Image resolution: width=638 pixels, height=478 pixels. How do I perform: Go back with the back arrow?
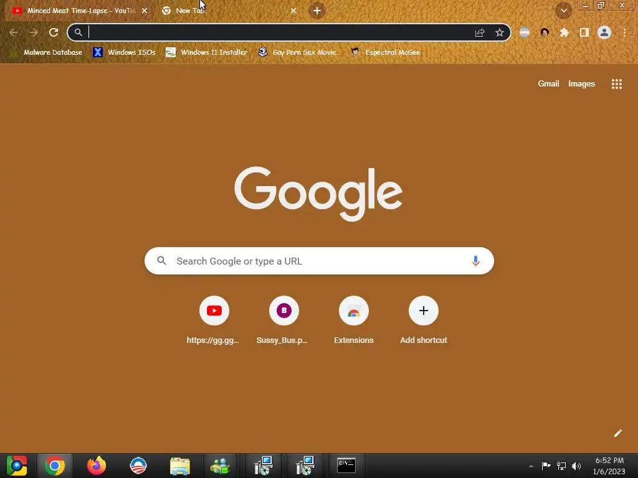14,32
